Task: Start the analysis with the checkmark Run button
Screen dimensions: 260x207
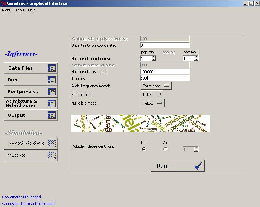Action: coord(178,166)
